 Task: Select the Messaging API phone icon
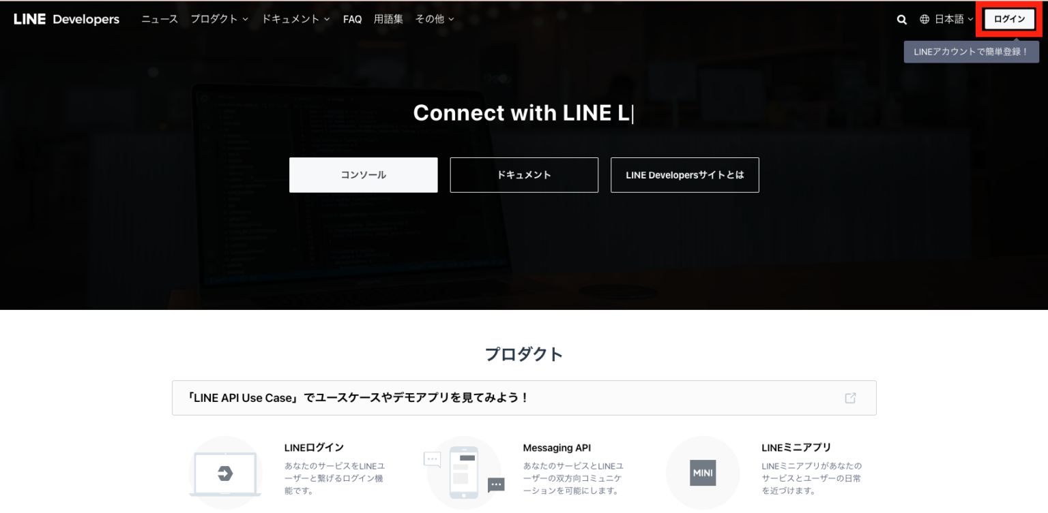464,472
